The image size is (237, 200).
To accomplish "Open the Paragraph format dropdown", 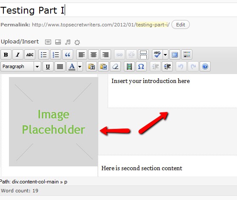I will [21, 66].
